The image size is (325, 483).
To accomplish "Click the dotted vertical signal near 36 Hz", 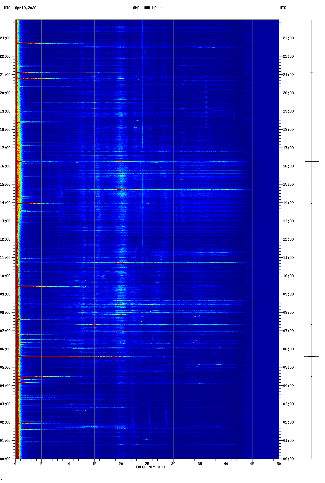I will click(206, 101).
